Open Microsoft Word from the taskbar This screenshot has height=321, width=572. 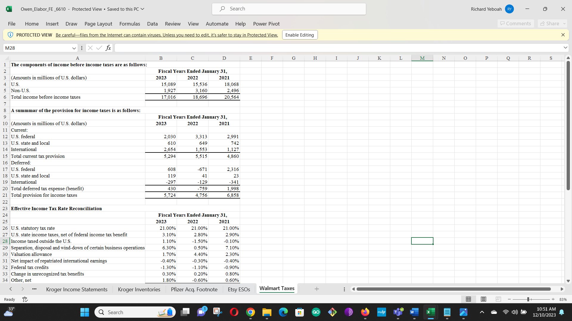pos(414,312)
